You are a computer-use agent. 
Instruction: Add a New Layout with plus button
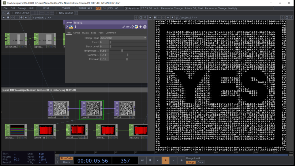click(x=76, y=13)
